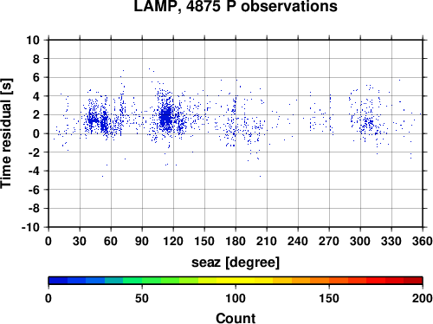This screenshot has height=324, width=433.
Task: Click the dark red colorbar segment at 200
Action: (413, 281)
